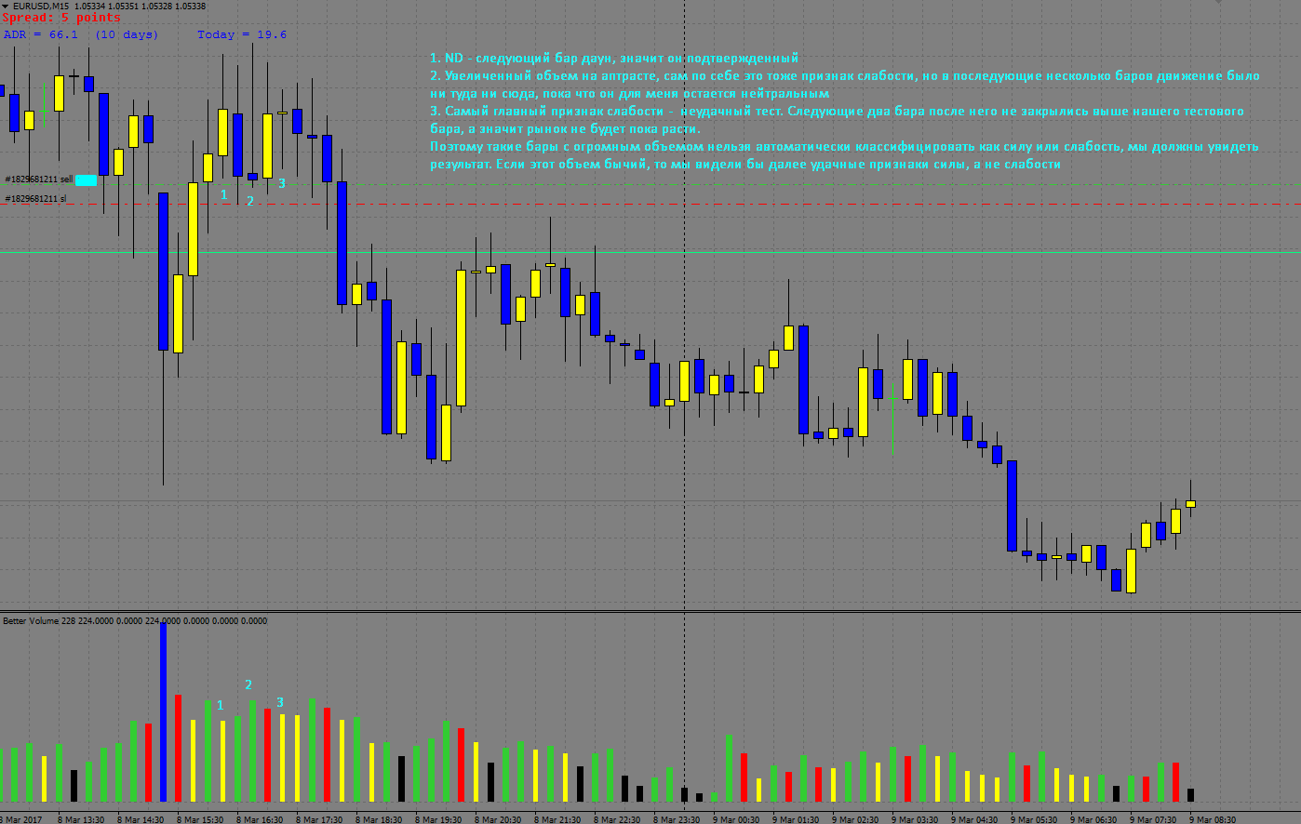The width and height of the screenshot is (1301, 824).
Task: Click the '8 Mar 14:30' time axis label
Action: pos(141,819)
